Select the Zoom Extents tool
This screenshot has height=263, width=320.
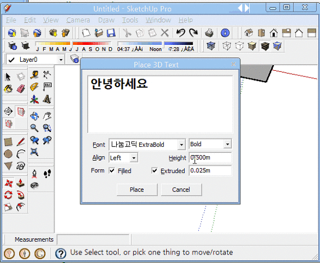[x=34, y=152]
